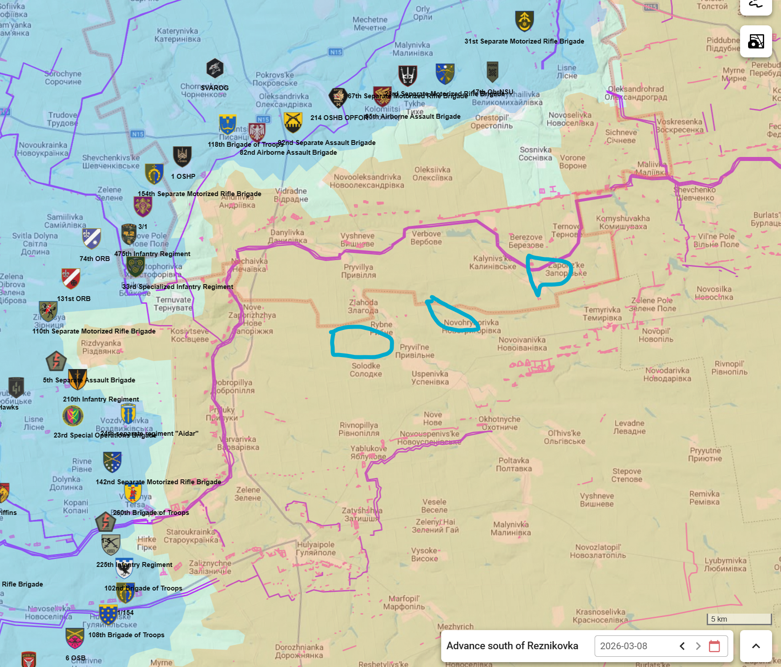
Task: Select the Samiilivka town label
Action: point(65,221)
